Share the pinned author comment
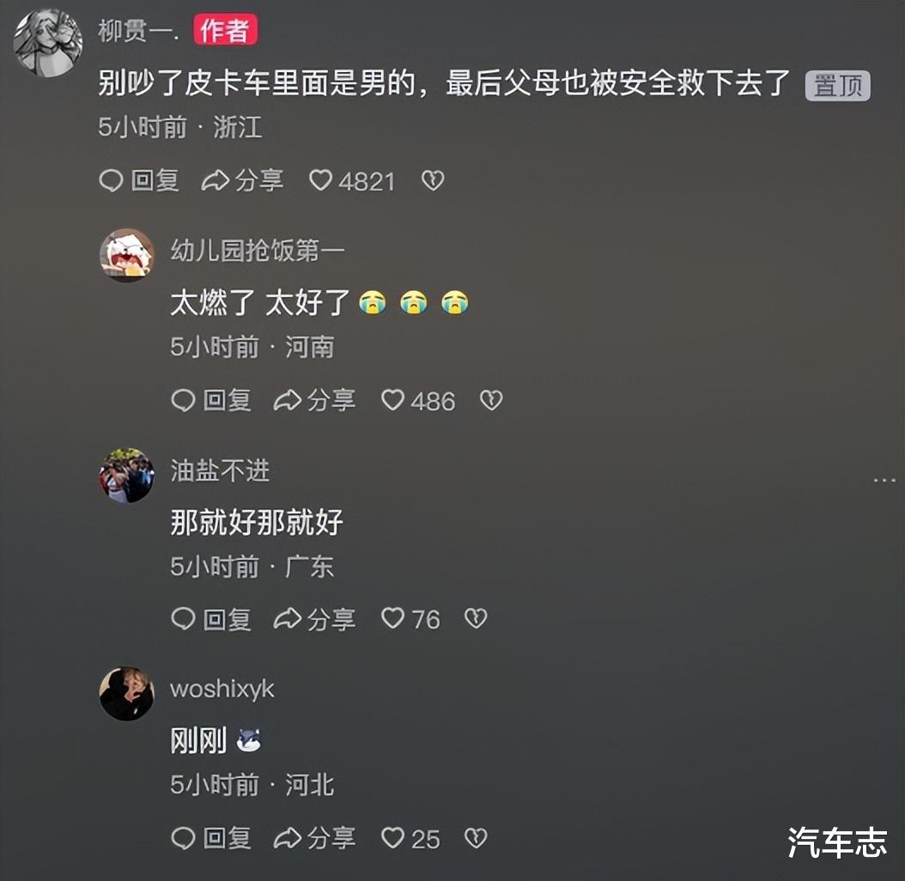This screenshot has width=905, height=881. pyautogui.click(x=242, y=180)
